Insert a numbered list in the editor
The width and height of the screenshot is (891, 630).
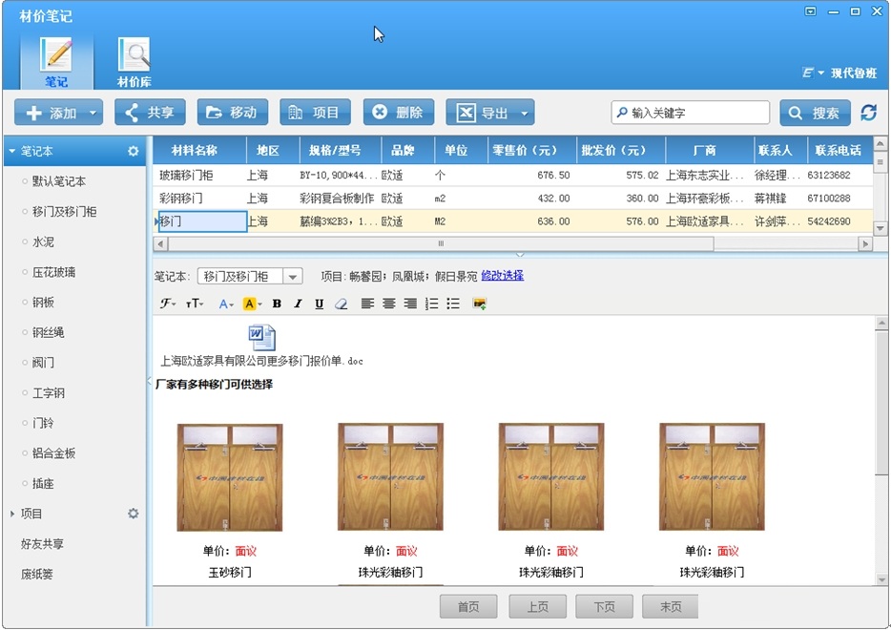tap(431, 304)
